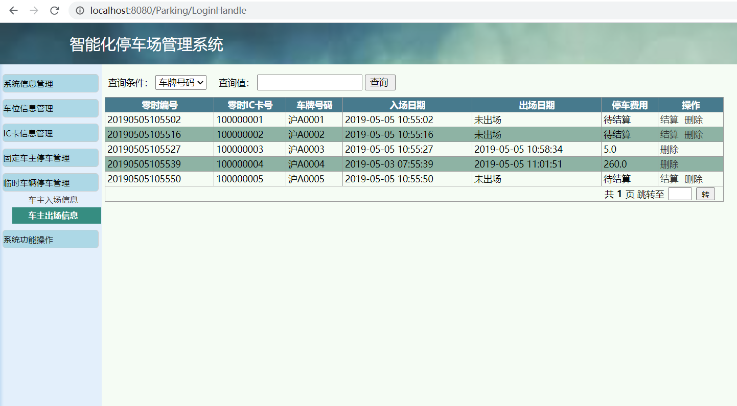Click parking fee 260.0
Image resolution: width=737 pixels, height=406 pixels.
point(615,164)
